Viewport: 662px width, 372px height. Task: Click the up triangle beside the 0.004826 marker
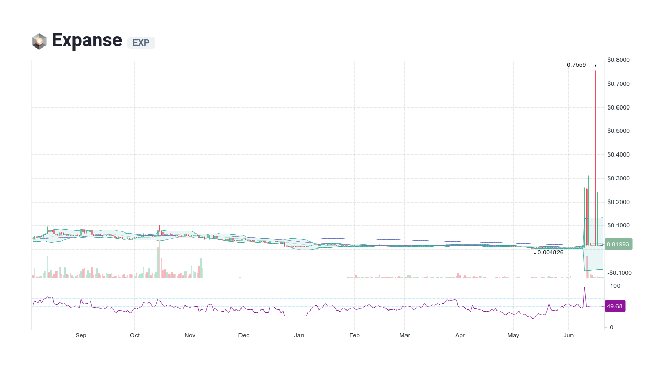pyautogui.click(x=534, y=253)
